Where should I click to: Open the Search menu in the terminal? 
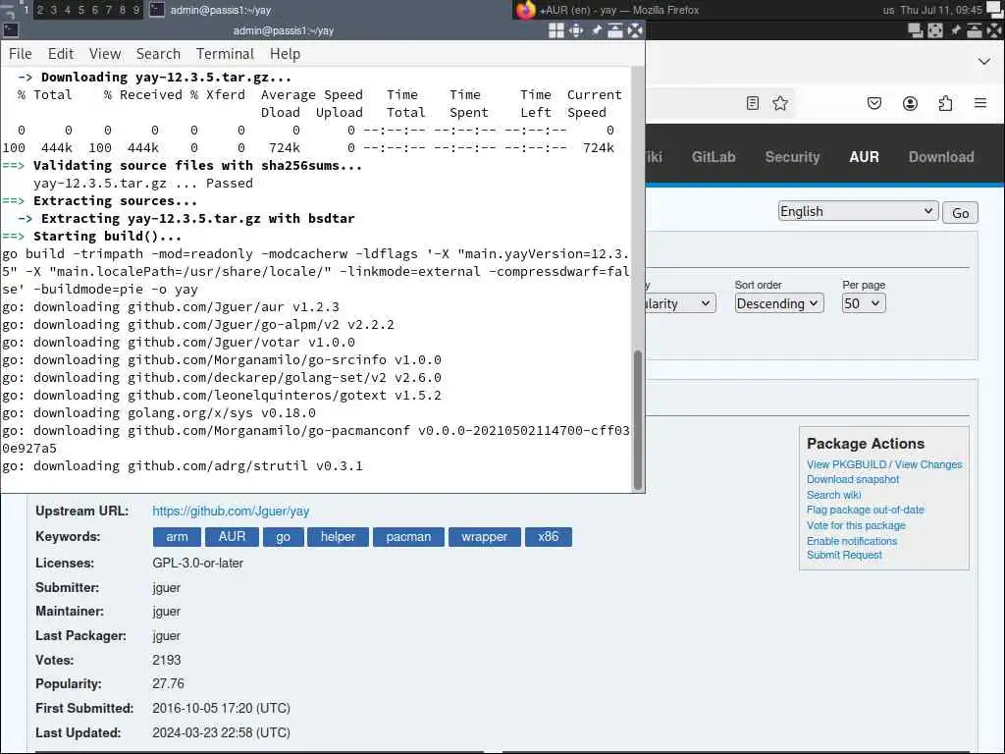tap(158, 54)
